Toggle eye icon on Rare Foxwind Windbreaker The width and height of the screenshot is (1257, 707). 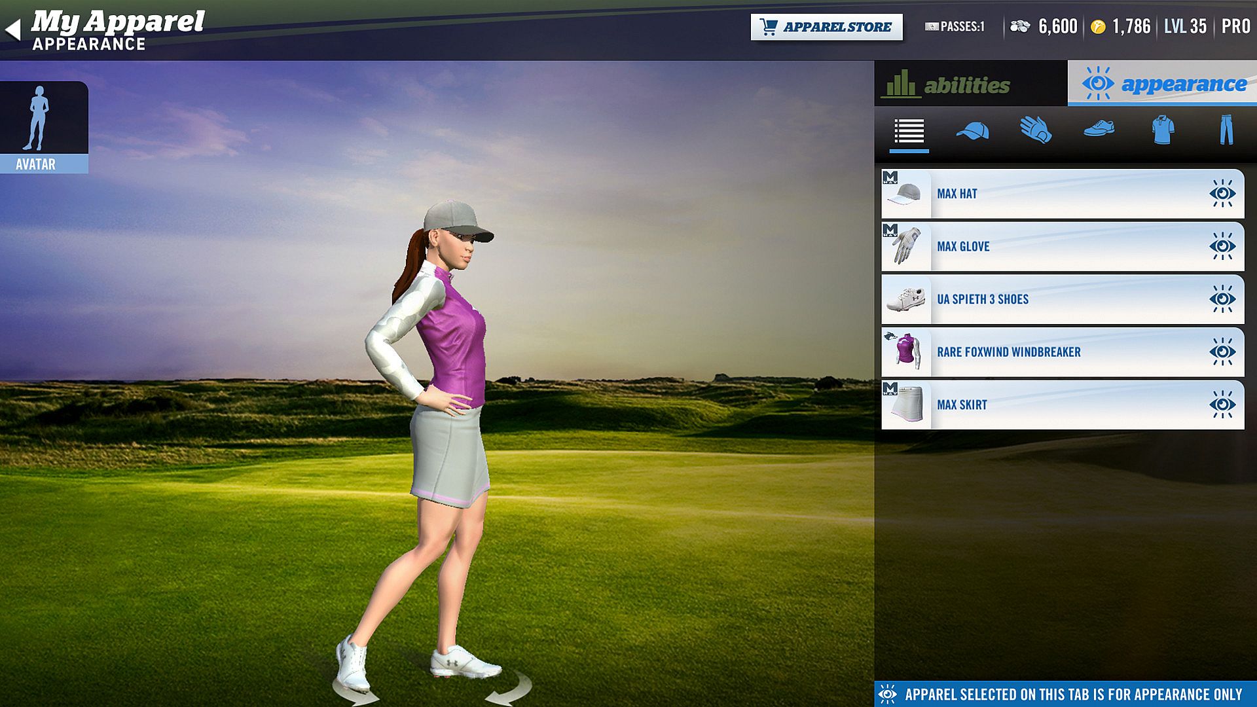tap(1222, 352)
